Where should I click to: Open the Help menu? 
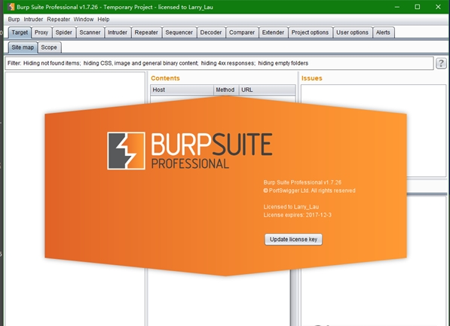coord(103,20)
